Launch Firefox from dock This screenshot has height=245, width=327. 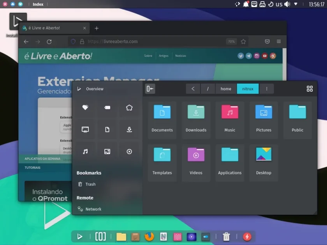(x=149, y=237)
